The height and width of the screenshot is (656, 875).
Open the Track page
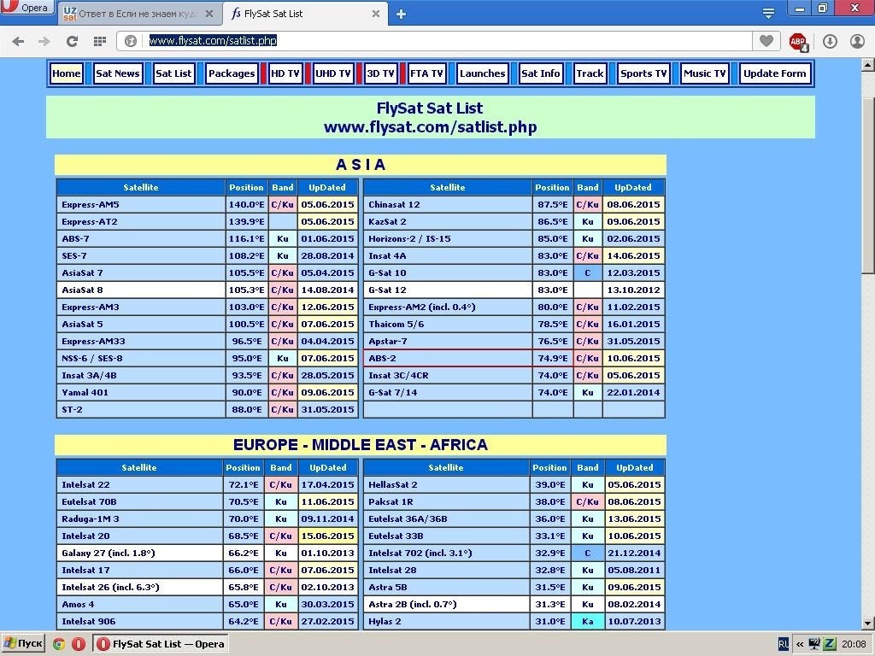(590, 73)
